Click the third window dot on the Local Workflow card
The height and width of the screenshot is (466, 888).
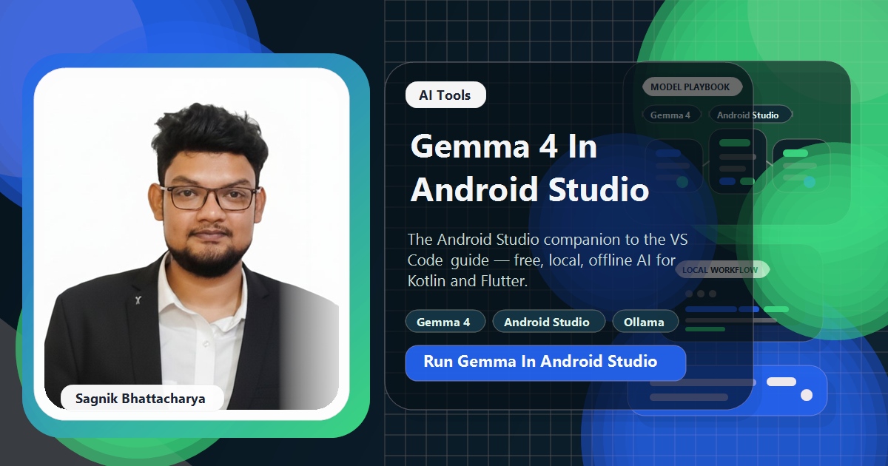712,293
